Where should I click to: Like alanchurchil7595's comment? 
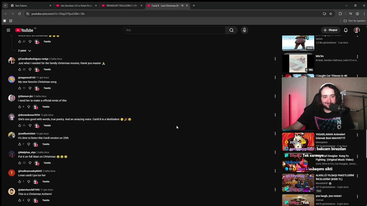coord(19,200)
